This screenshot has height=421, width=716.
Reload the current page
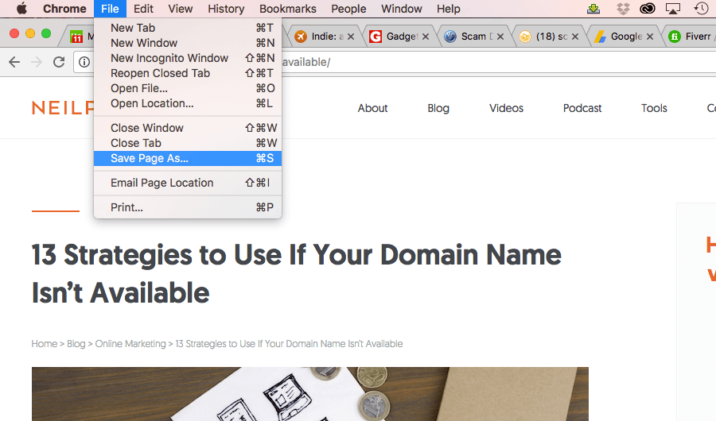(59, 62)
